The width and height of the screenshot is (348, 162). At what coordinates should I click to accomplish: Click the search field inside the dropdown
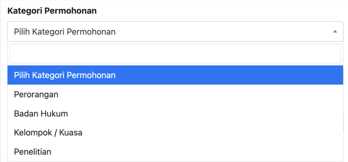point(175,54)
